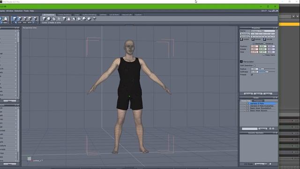Viewport: 300px width, 169px height.
Task: Click the Select button in the Scene panel
Action: click(x=262, y=129)
